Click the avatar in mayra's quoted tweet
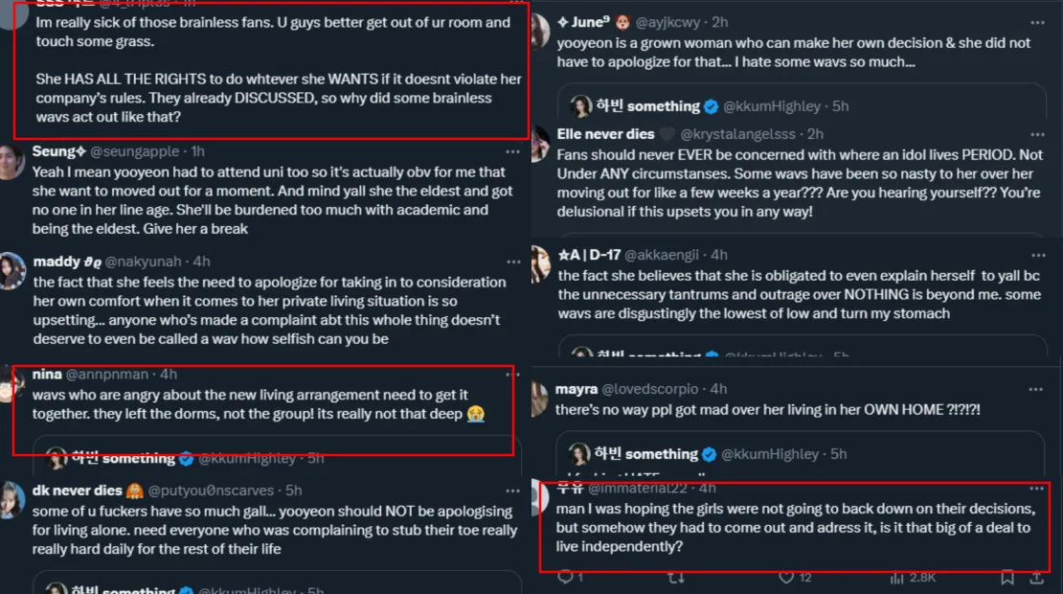 (580, 454)
